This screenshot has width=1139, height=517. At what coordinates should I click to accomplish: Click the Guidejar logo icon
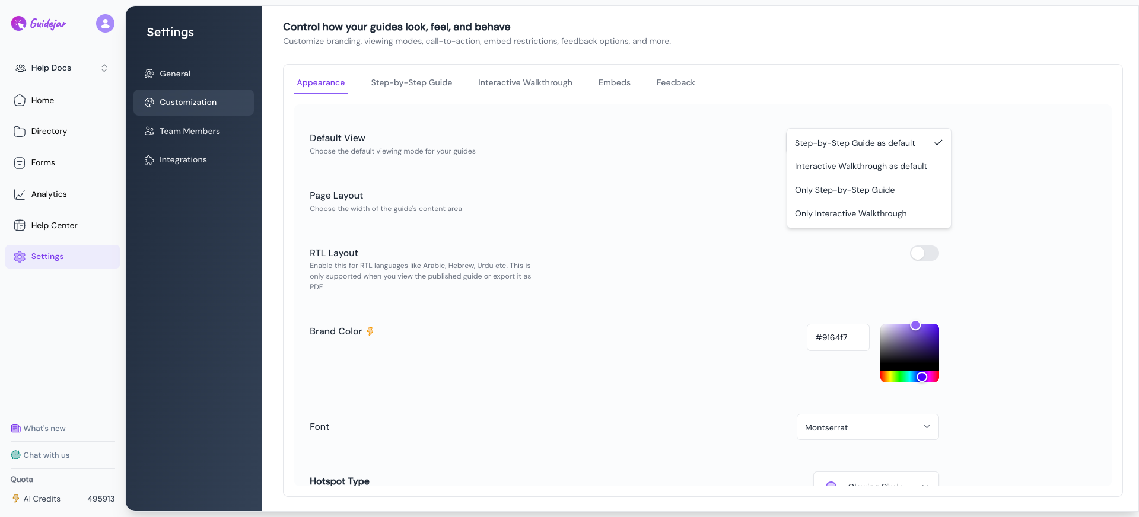(x=19, y=24)
